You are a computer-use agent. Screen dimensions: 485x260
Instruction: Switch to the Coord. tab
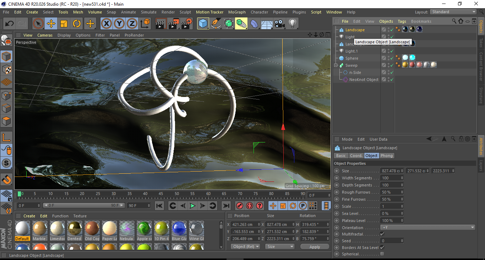click(356, 156)
